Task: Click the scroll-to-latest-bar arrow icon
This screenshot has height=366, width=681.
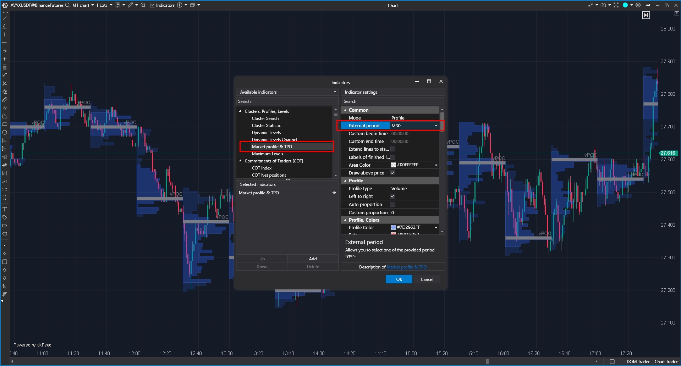Action: [x=646, y=15]
